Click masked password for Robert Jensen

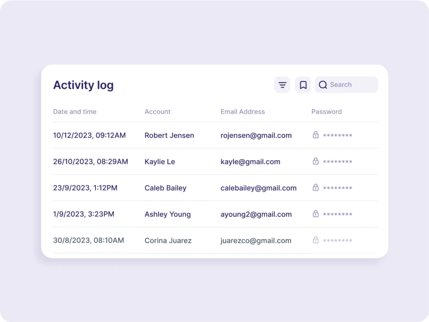pyautogui.click(x=338, y=135)
